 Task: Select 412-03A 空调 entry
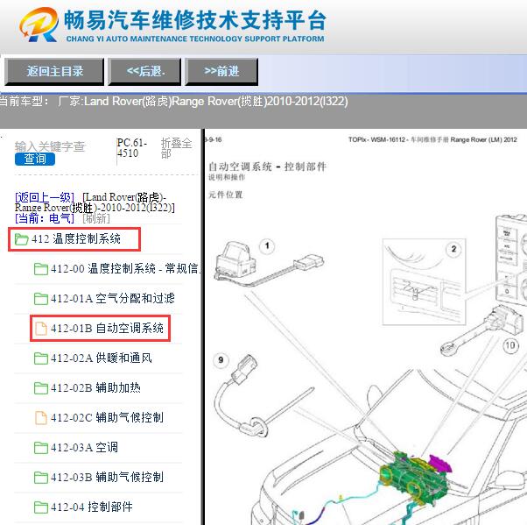pos(84,447)
